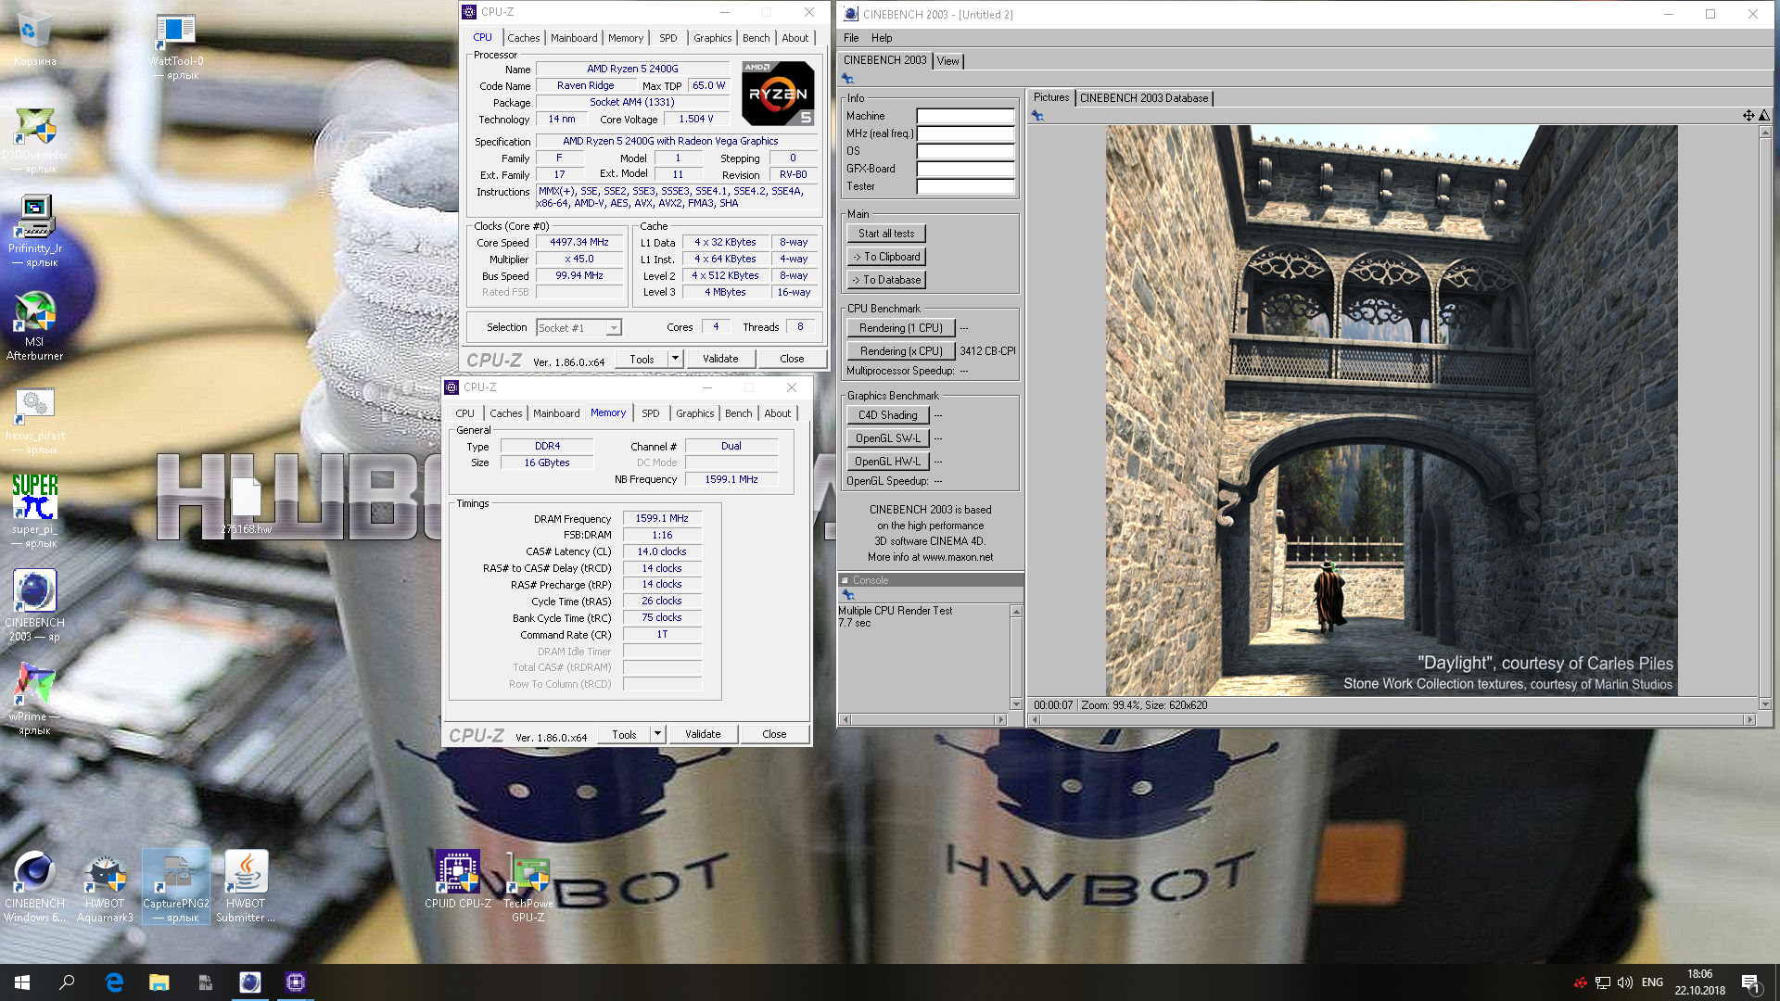Screen dimensions: 1780x1001
Task: Switch to the View tab in CINEBENCH
Action: pos(947,61)
